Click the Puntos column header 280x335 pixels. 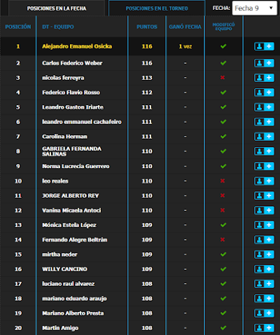(147, 27)
